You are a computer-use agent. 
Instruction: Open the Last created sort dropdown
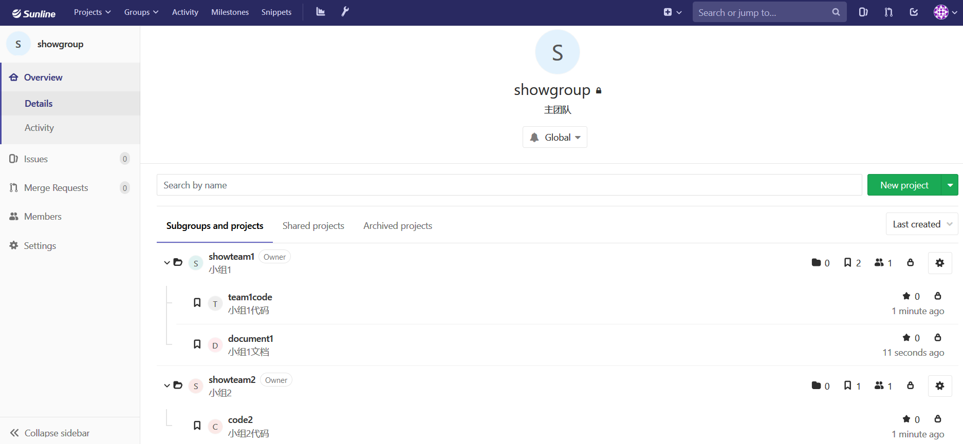pos(922,224)
